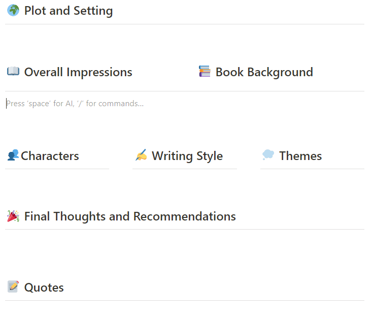Click the stacked books emoji by Book Background
Viewport: 373px width, 318px height.
205,72
